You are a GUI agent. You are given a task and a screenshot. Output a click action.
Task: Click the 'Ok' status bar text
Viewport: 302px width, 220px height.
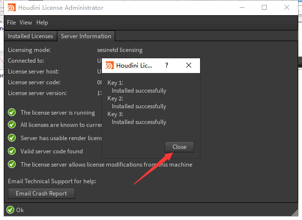point(20,210)
